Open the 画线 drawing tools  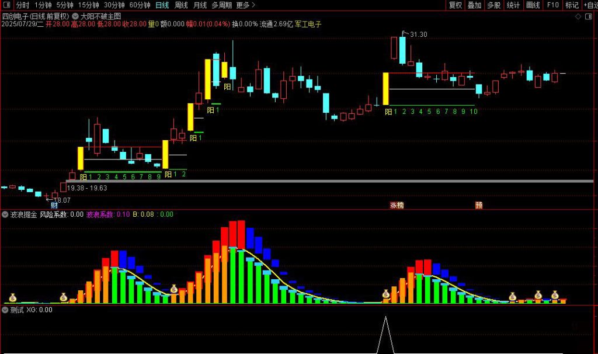(533, 5)
